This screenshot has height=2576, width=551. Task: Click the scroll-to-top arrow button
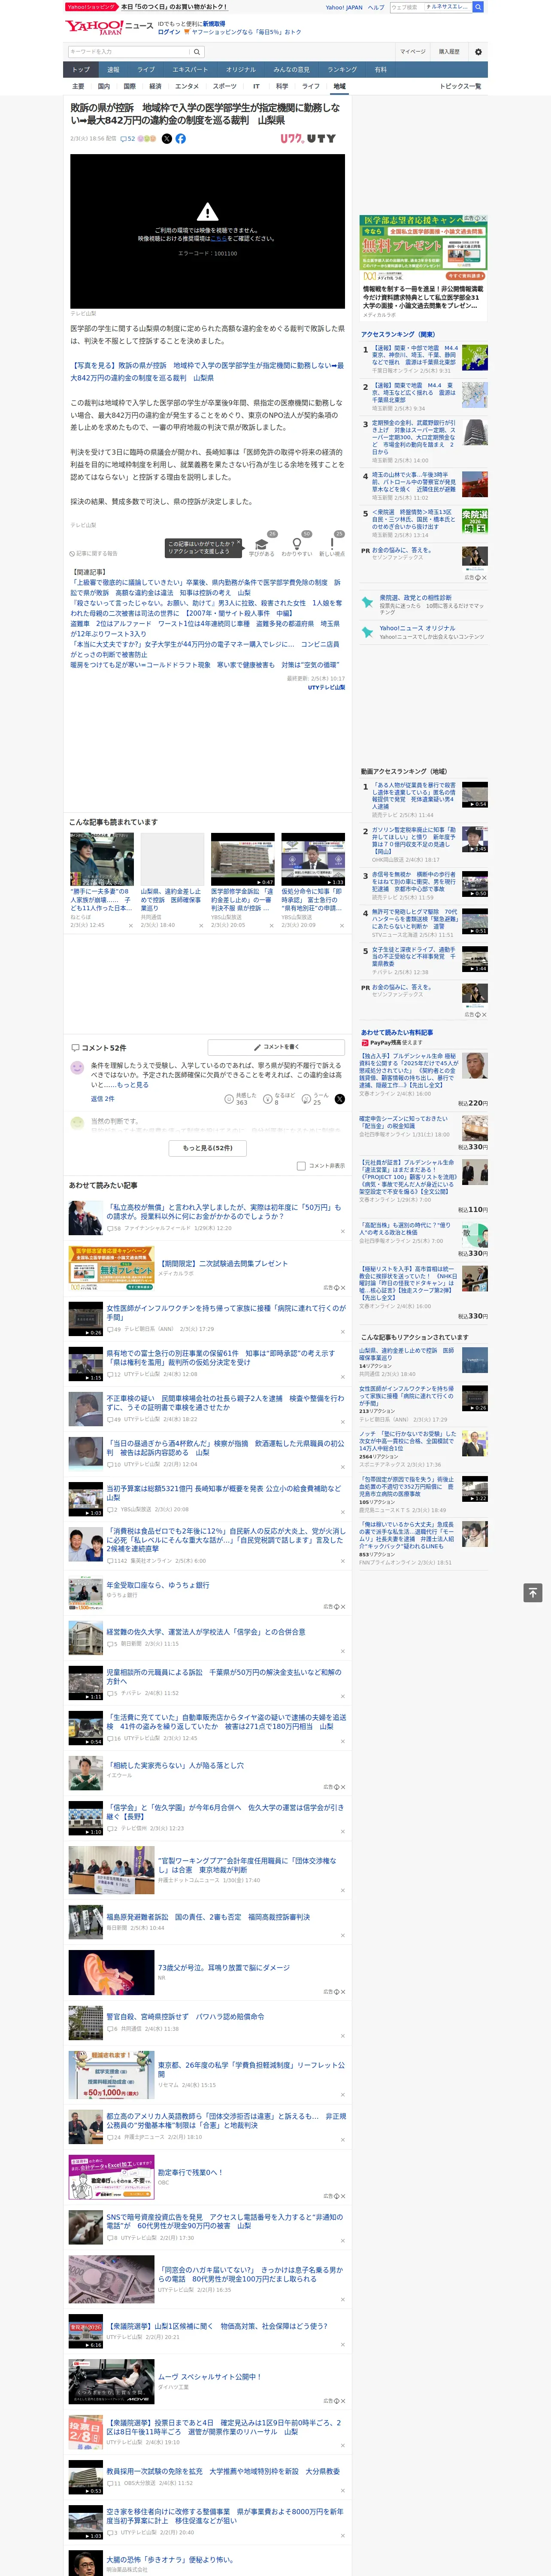click(x=532, y=1592)
